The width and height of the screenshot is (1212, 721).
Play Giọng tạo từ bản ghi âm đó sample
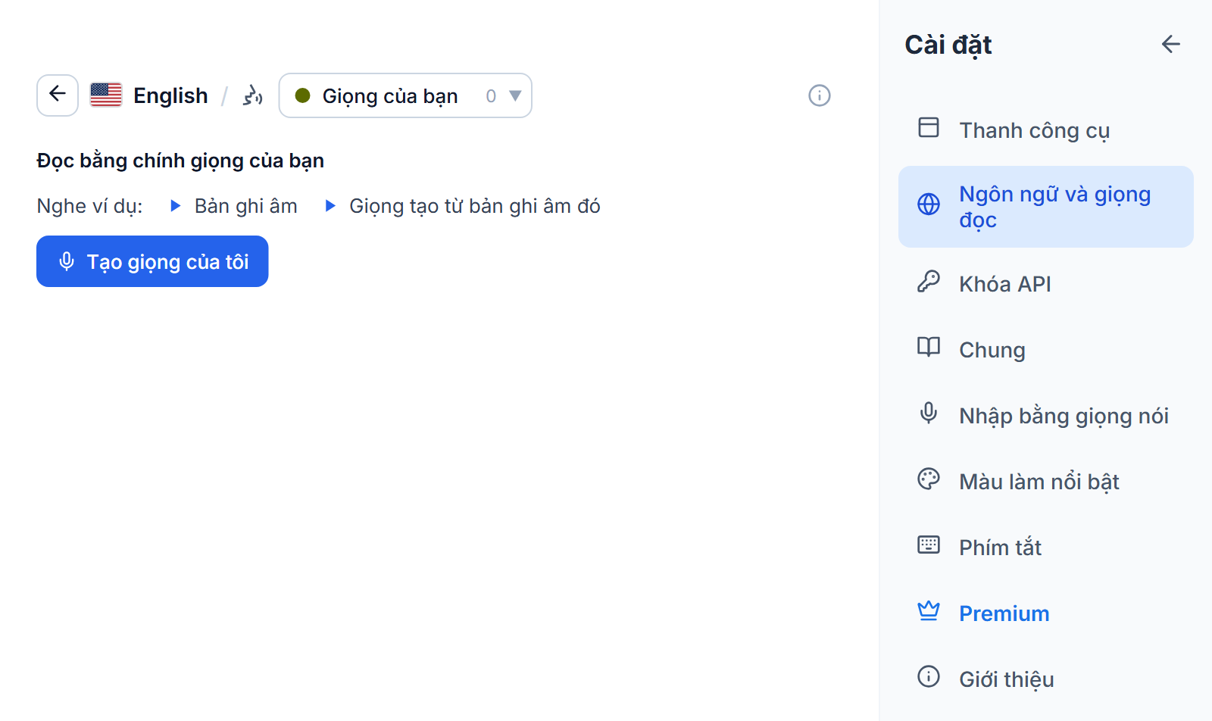click(463, 206)
